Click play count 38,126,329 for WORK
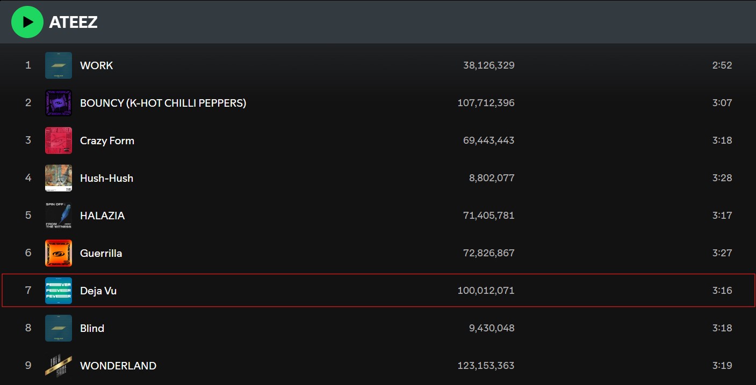 489,65
